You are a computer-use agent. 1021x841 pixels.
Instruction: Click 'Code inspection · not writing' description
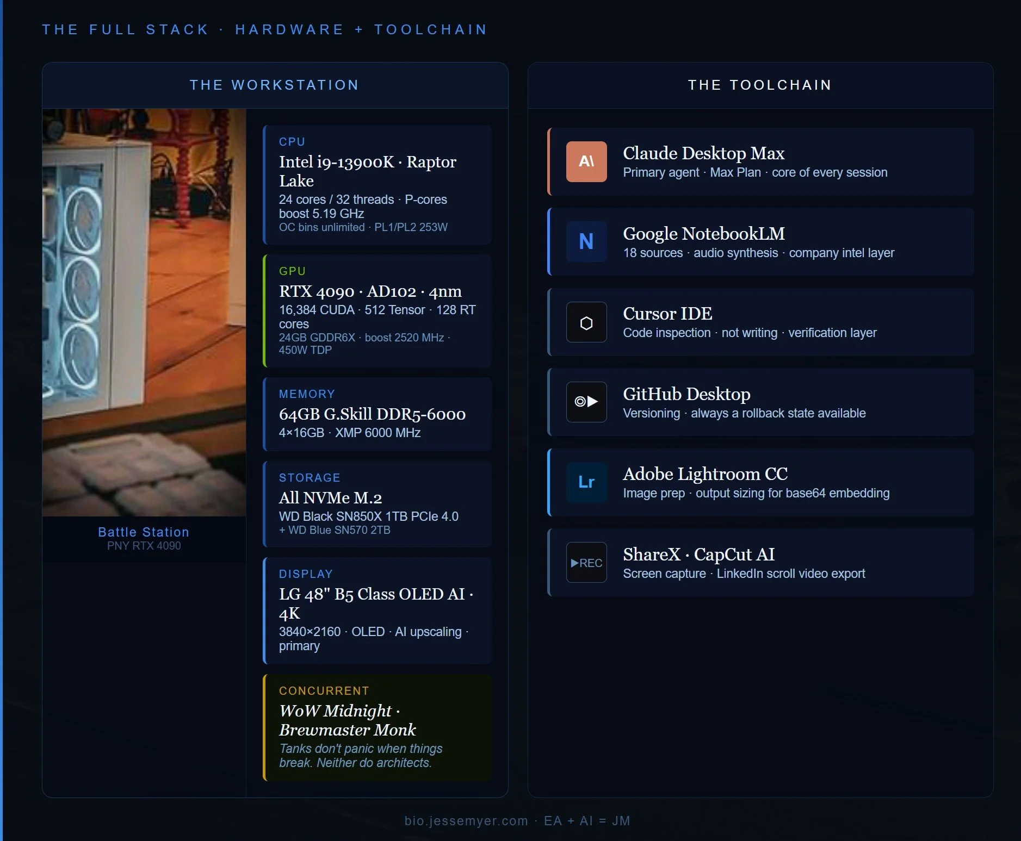700,333
